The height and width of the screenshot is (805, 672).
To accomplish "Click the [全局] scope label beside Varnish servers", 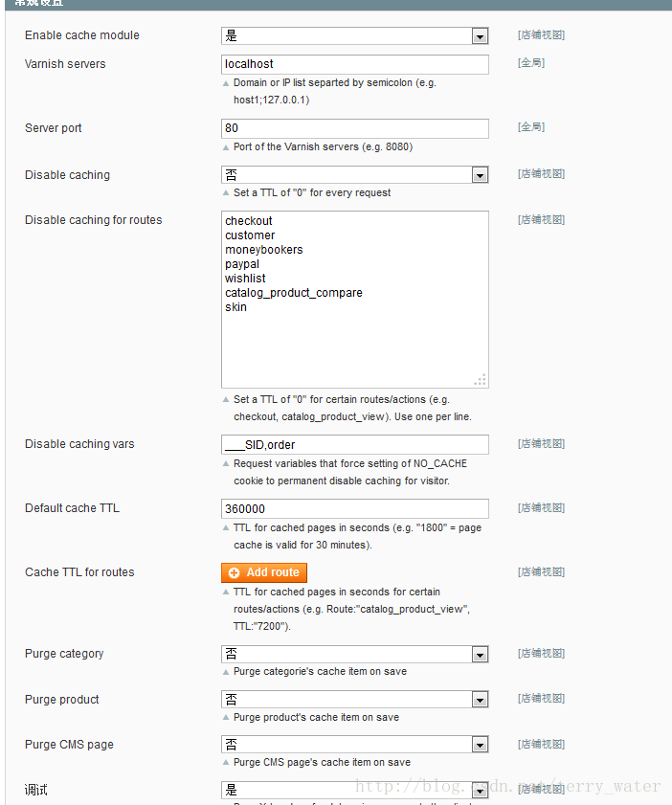I will tap(531, 63).
